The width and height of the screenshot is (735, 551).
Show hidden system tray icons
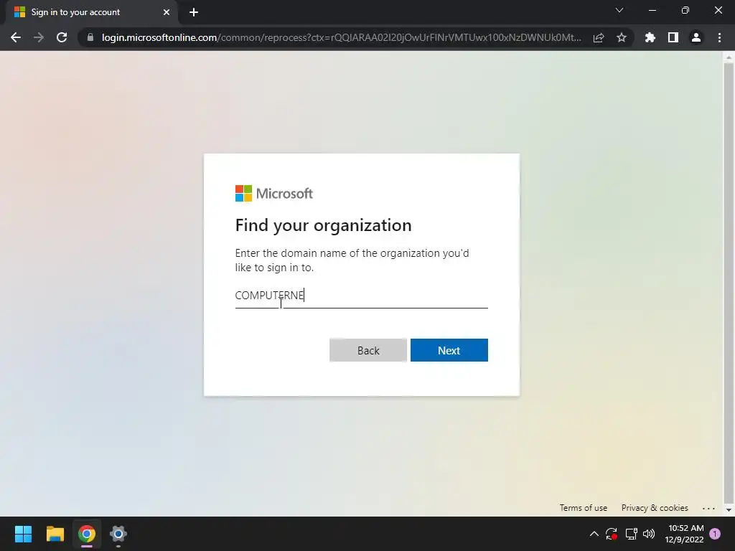click(x=594, y=534)
